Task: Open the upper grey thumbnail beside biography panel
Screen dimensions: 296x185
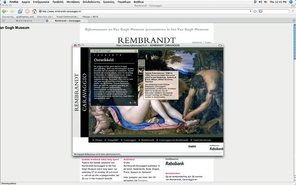Action: pos(141,63)
